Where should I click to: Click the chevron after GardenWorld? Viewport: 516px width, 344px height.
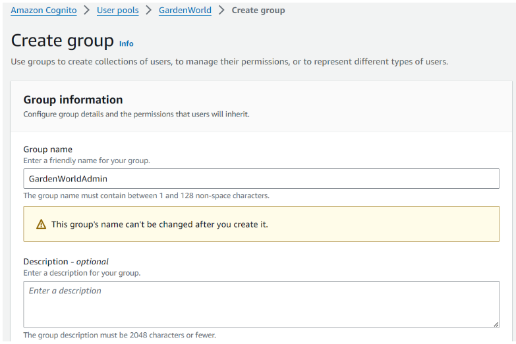click(x=221, y=11)
